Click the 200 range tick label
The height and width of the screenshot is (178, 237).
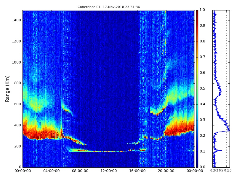pyautogui.click(x=18, y=146)
